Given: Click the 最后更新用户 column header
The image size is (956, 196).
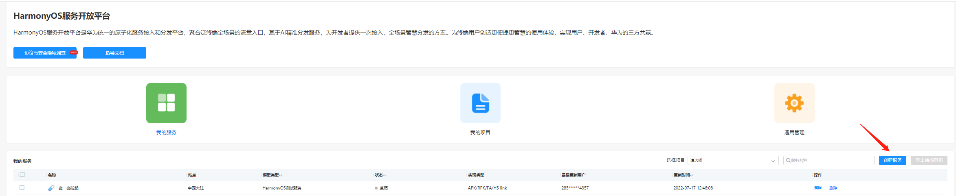Looking at the screenshot, I should pos(574,175).
